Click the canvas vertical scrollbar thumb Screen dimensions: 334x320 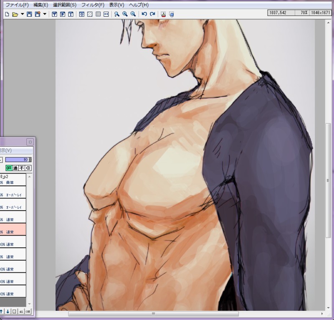(328, 180)
